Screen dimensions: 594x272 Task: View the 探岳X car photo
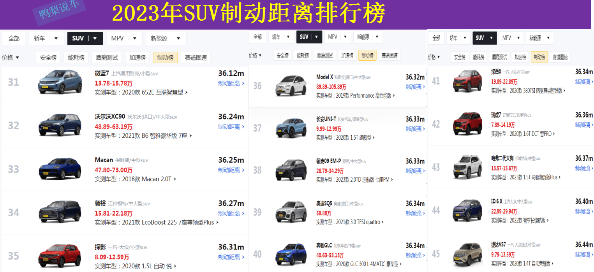click(467, 81)
